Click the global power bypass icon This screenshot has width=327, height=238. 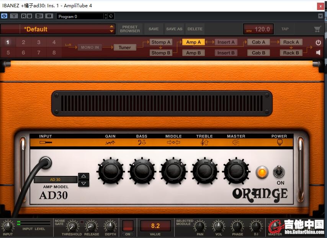click(318, 43)
